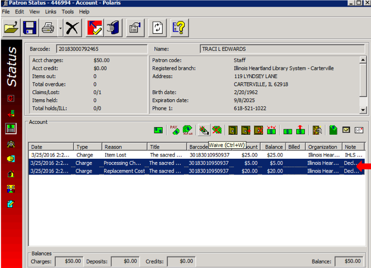Click the hand-and-book check-out toolbar icon
371x268 pixels.
[x=113, y=28]
